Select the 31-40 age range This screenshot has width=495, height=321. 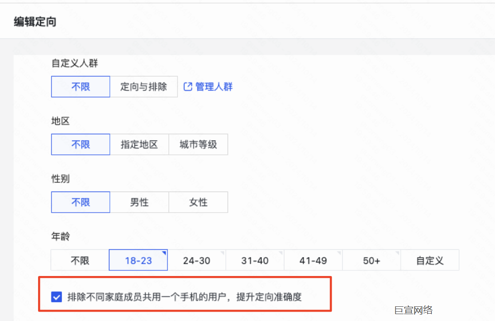[x=254, y=260]
